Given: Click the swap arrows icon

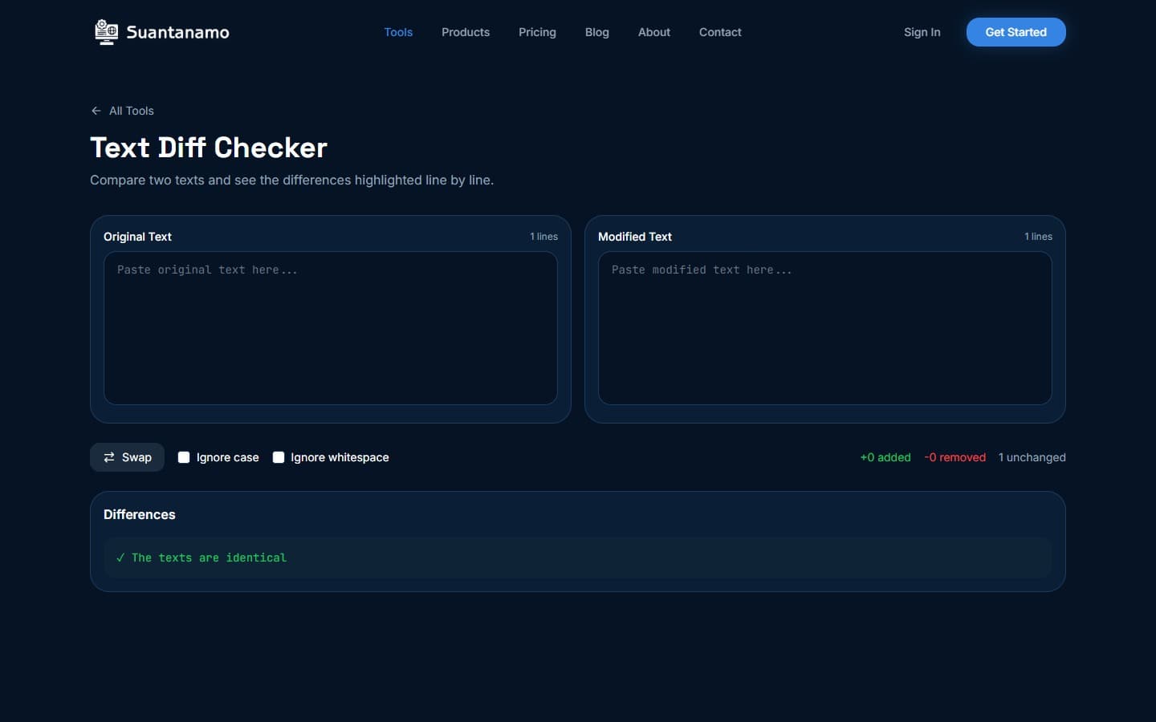Looking at the screenshot, I should [x=109, y=457].
